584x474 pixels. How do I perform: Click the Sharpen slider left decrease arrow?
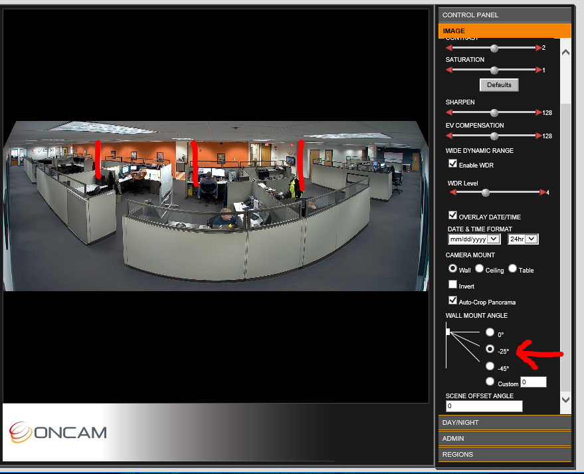tap(449, 112)
